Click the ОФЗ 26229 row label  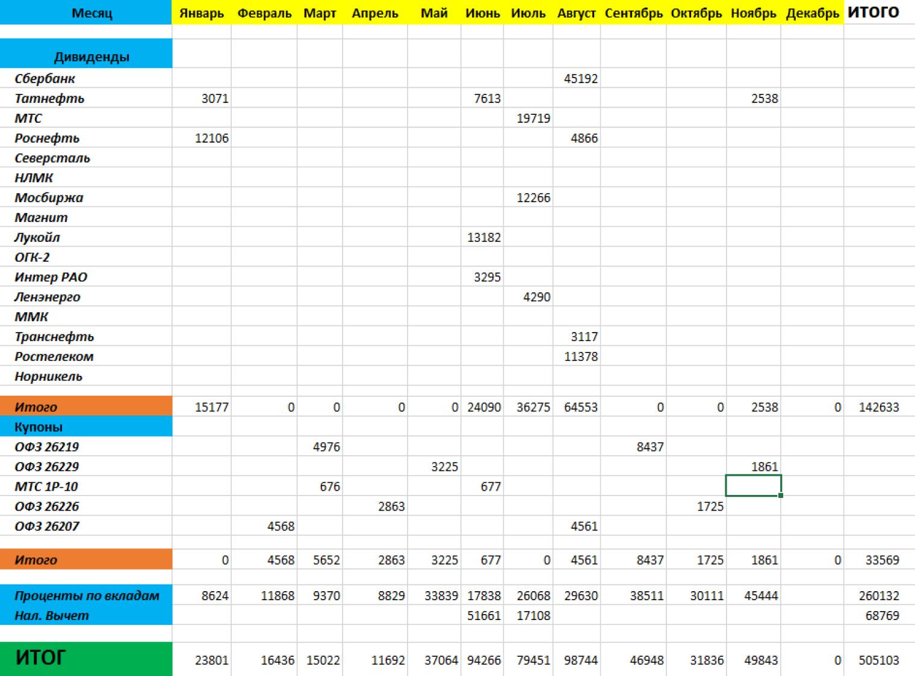[x=47, y=466]
